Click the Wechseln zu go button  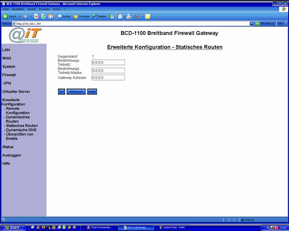265,23
